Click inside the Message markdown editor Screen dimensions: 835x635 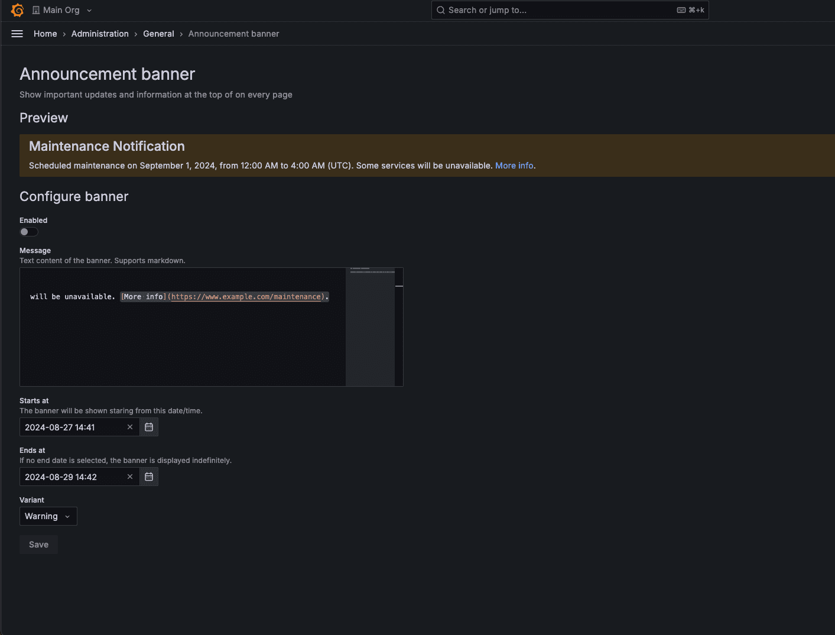click(177, 325)
